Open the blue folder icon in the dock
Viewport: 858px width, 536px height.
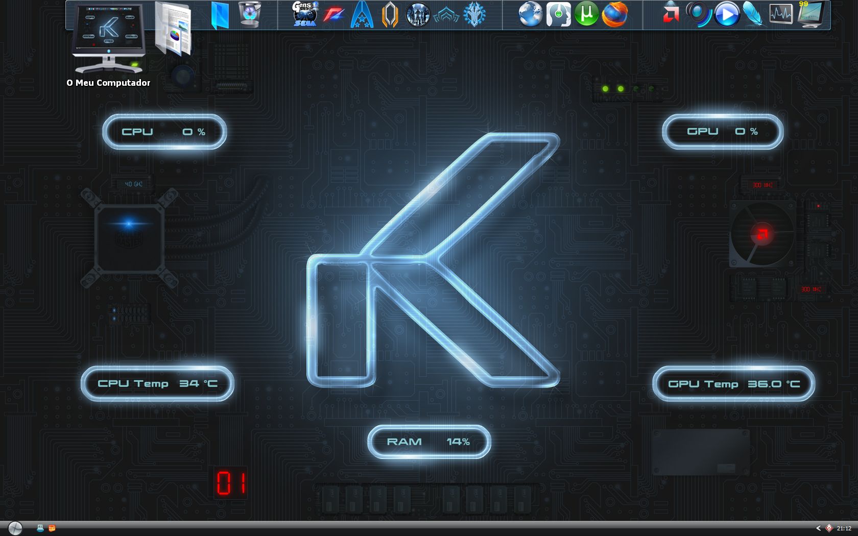[x=220, y=15]
